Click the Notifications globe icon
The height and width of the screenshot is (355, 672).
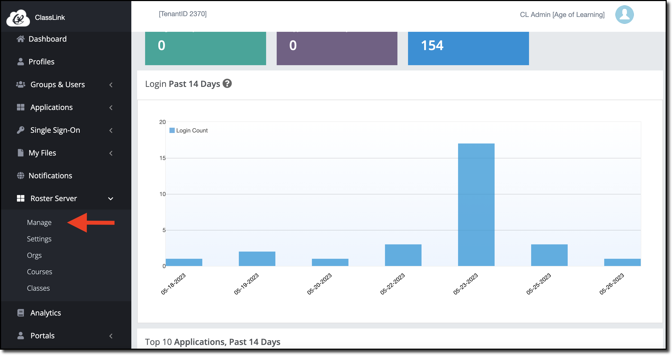21,175
